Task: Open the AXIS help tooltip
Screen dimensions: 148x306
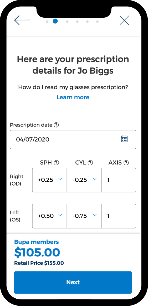Action: click(126, 163)
